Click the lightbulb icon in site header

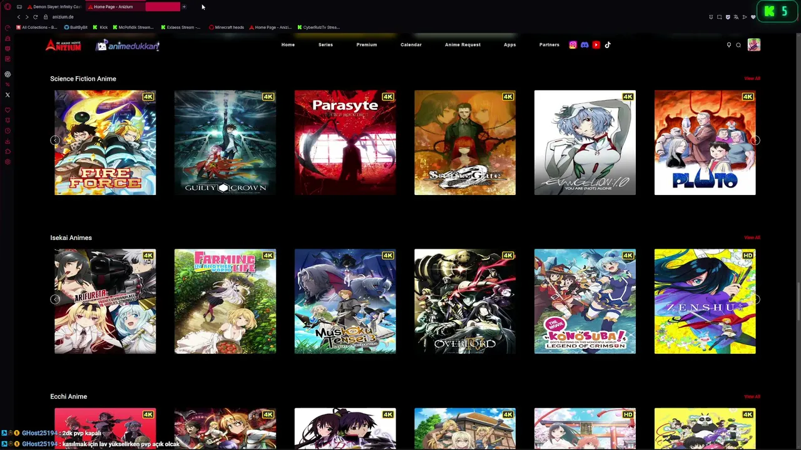729,45
